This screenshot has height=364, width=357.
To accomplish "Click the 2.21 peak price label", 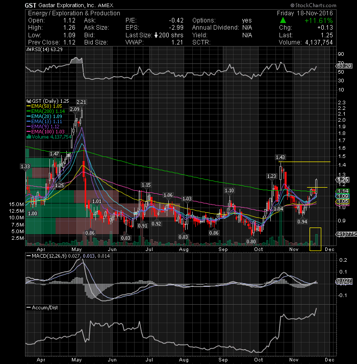I will tap(81, 102).
